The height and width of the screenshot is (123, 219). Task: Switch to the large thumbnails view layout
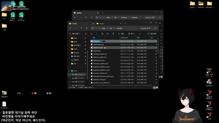157,88
